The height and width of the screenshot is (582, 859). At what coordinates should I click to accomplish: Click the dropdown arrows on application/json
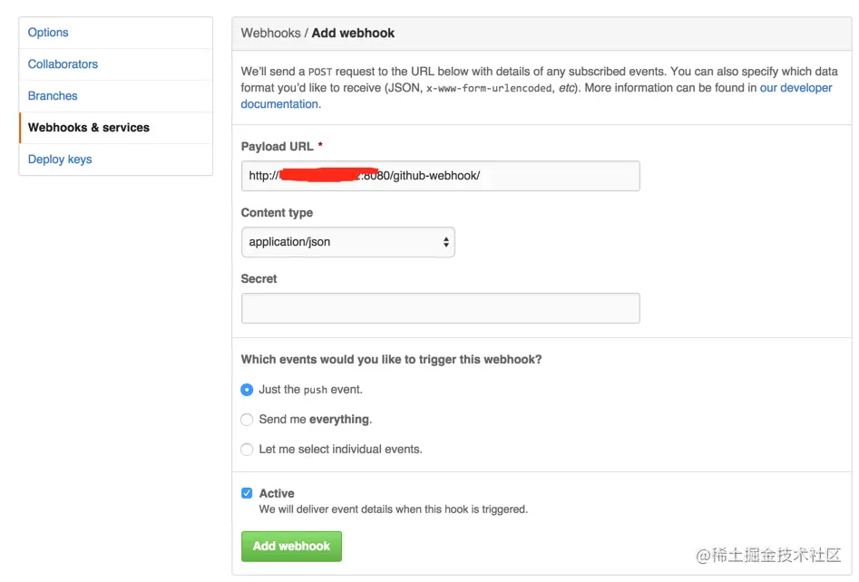445,242
